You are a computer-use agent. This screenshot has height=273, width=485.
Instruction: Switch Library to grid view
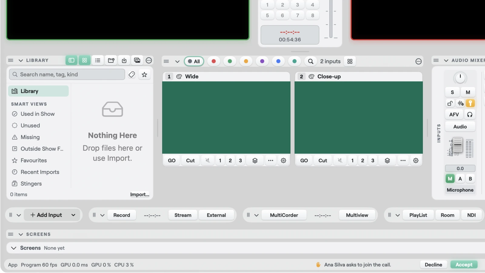(85, 60)
